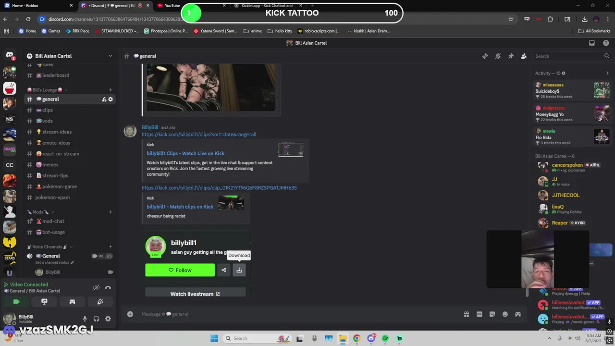
Task: Create channel in Bill's Lounge category
Action: (111, 90)
